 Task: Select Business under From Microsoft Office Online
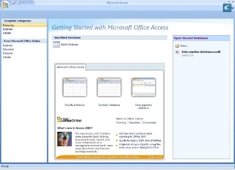(x=8, y=45)
